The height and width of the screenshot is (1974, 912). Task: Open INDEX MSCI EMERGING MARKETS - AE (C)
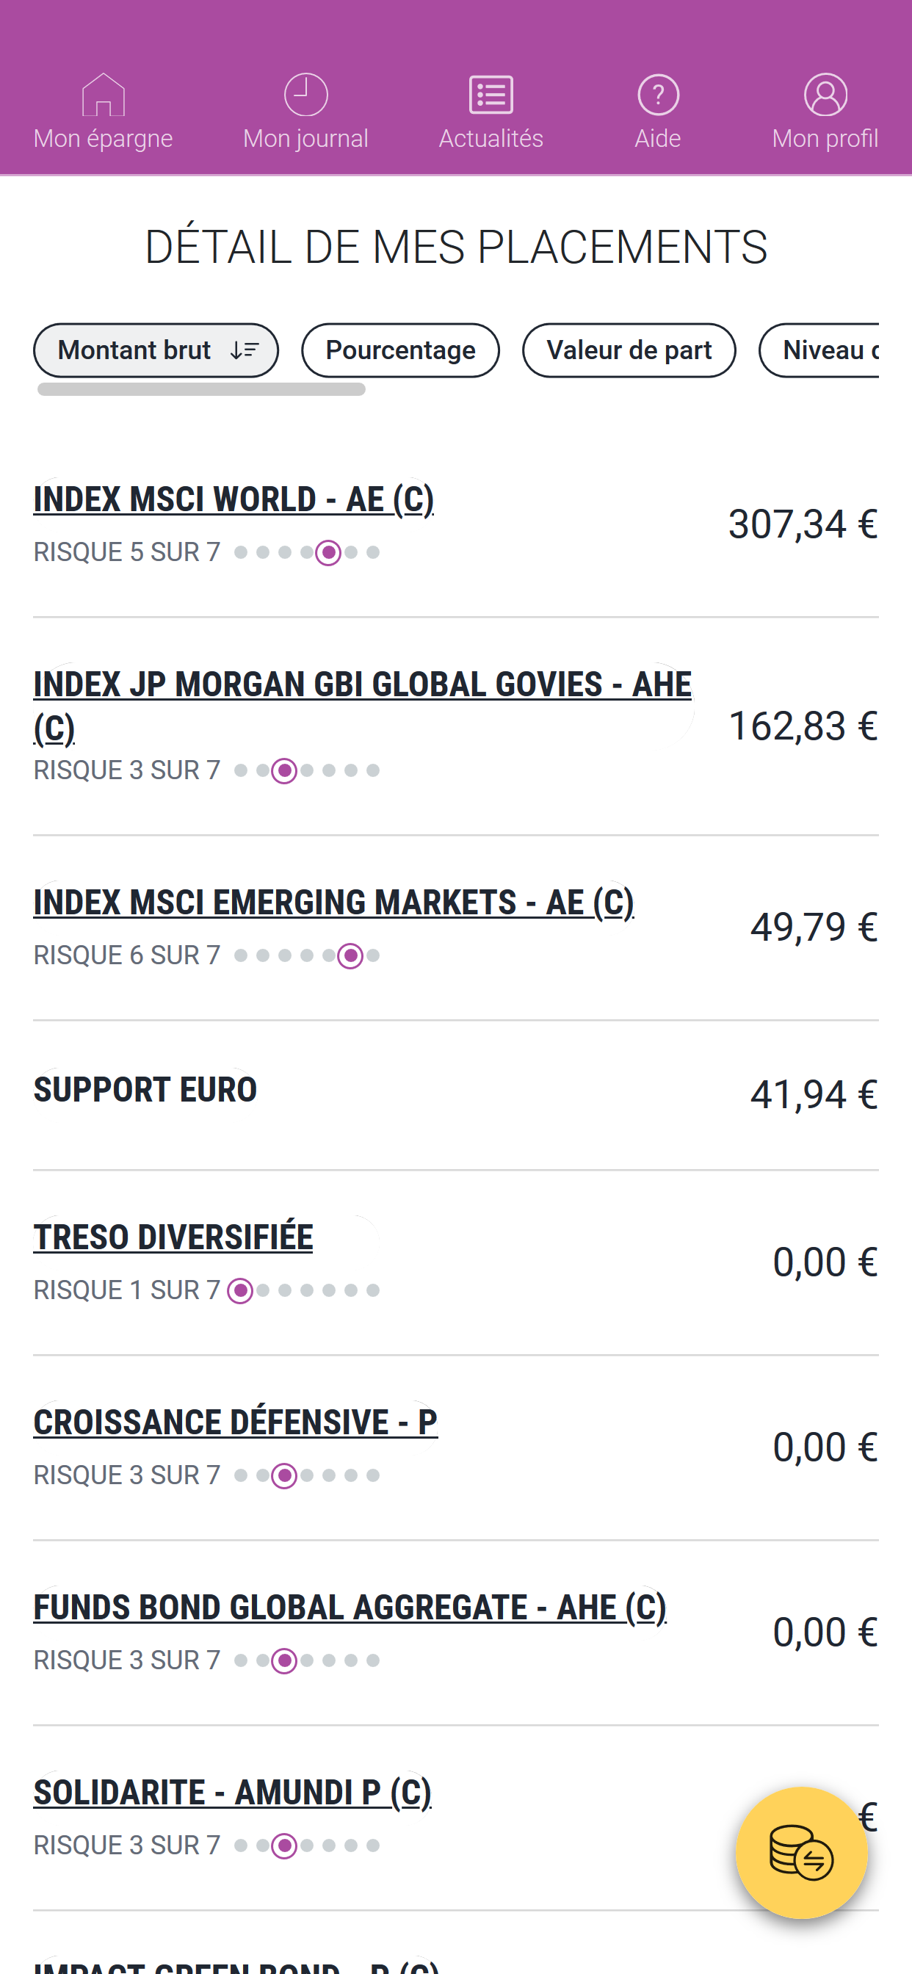(x=333, y=902)
